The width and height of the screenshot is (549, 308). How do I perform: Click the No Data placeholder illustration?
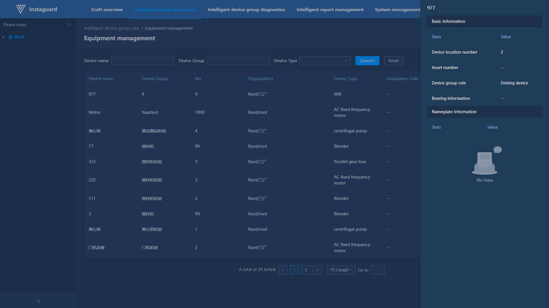point(485,162)
